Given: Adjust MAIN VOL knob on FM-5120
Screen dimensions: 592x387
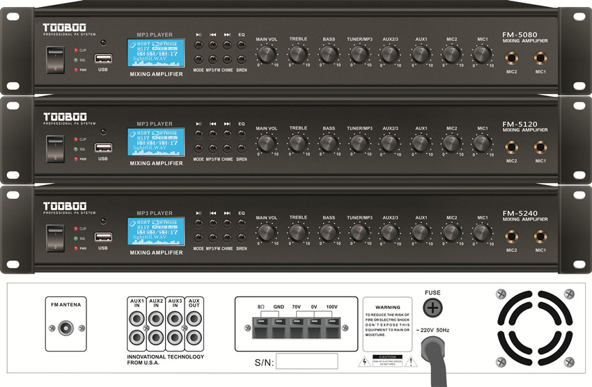Looking at the screenshot, I should [x=267, y=143].
